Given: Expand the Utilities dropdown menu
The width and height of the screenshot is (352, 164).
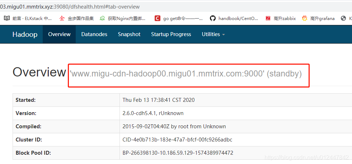Looking at the screenshot, I should pos(213,34).
